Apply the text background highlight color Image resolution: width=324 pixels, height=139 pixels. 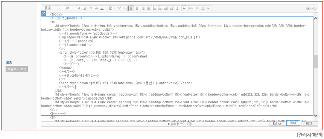coord(110,8)
